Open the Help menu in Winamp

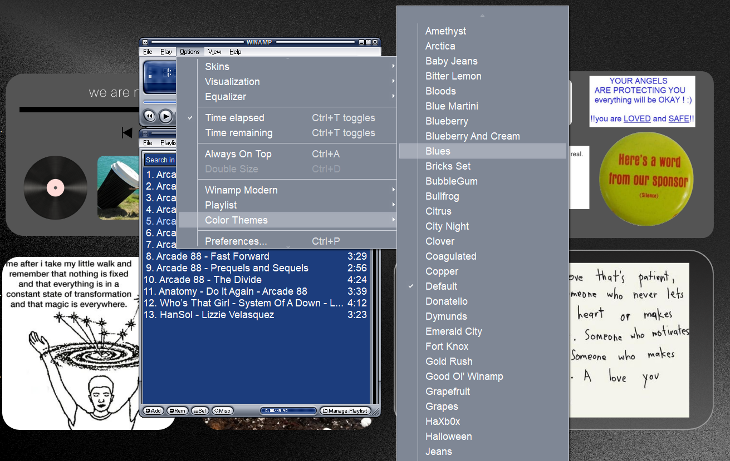[236, 52]
